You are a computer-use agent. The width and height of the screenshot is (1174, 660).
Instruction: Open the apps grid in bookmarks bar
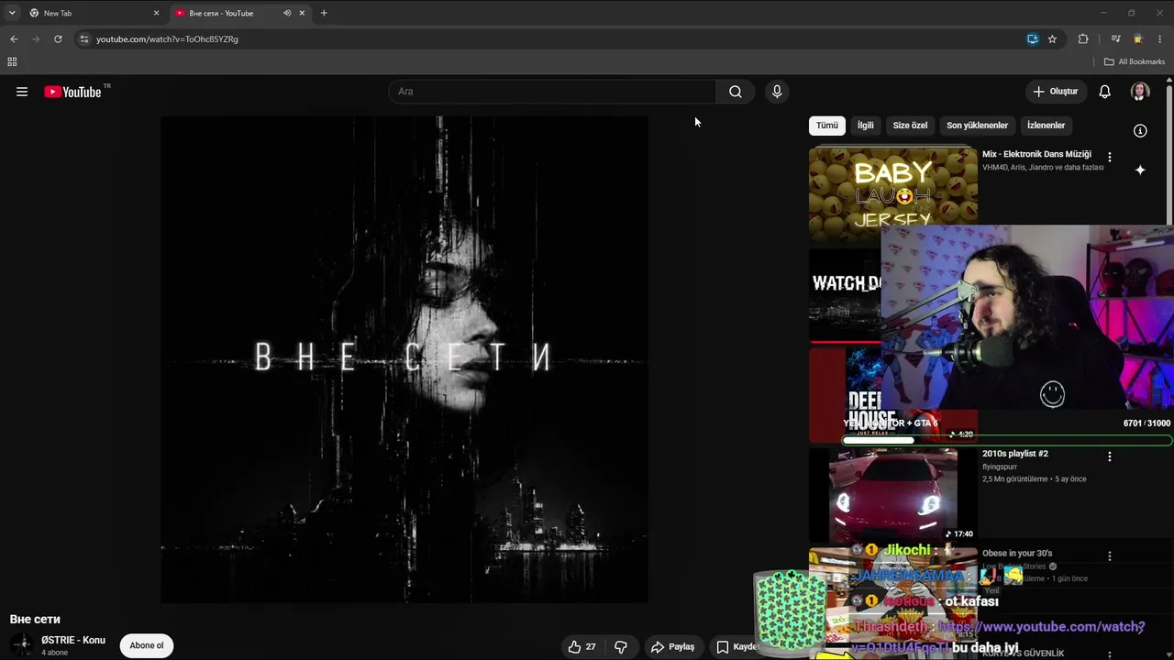(12, 61)
